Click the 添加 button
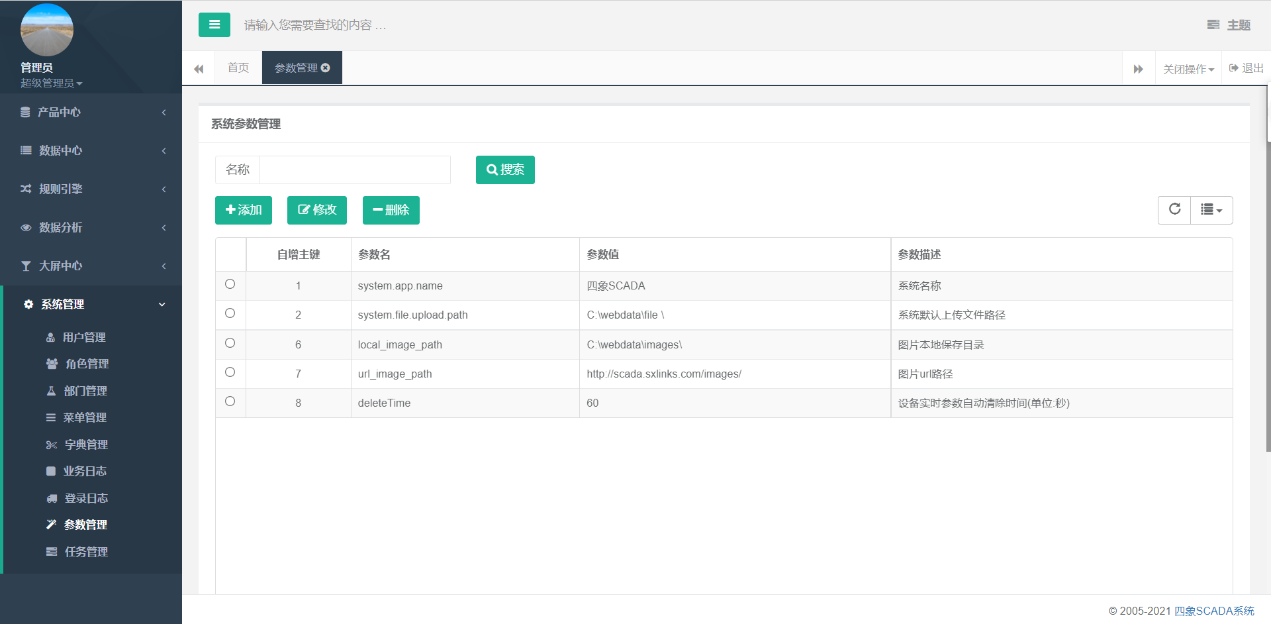Viewport: 1271px width, 624px height. click(244, 211)
